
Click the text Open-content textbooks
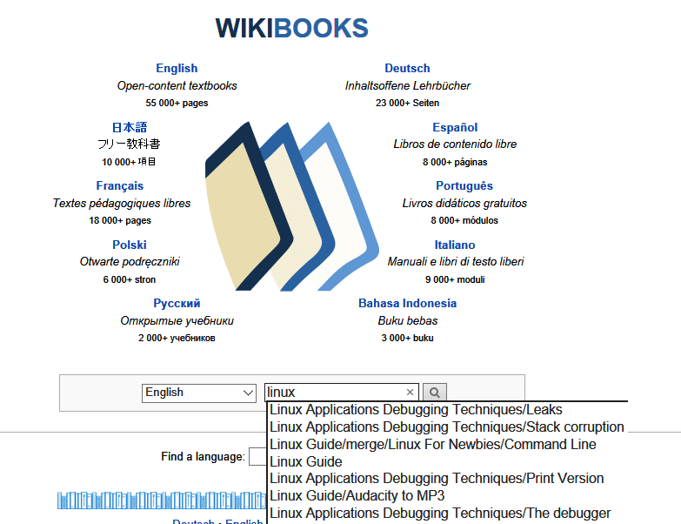click(x=177, y=86)
